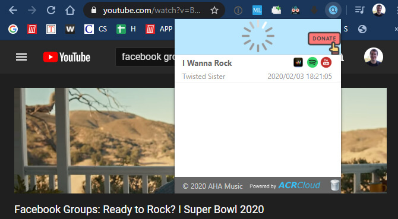This screenshot has width=398, height=219.
Task: Click the YouTube video player
Action: [94, 141]
